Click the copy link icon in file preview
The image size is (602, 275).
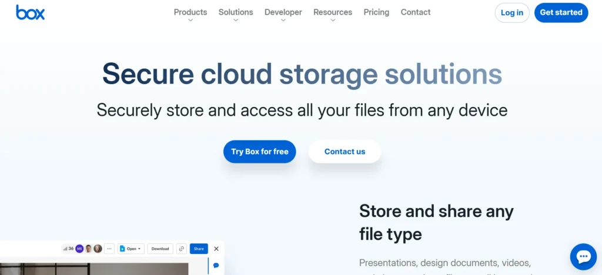(x=182, y=249)
